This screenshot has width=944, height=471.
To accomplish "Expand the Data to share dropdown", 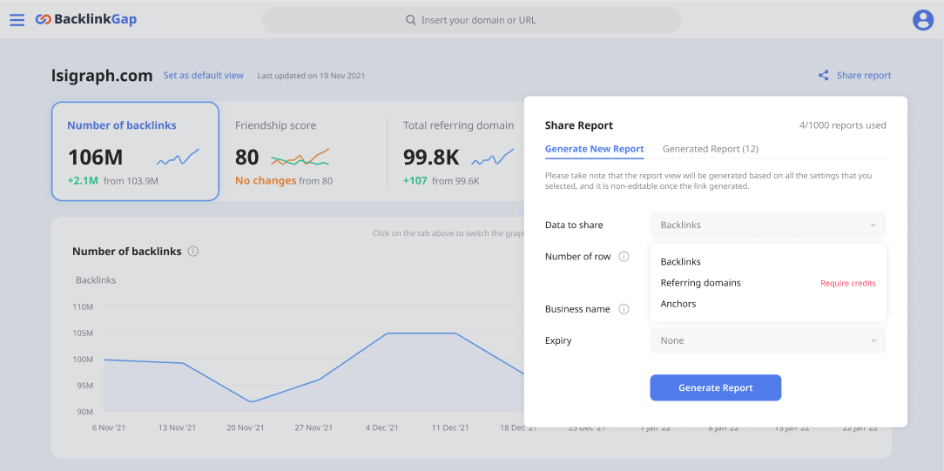I will coord(767,225).
